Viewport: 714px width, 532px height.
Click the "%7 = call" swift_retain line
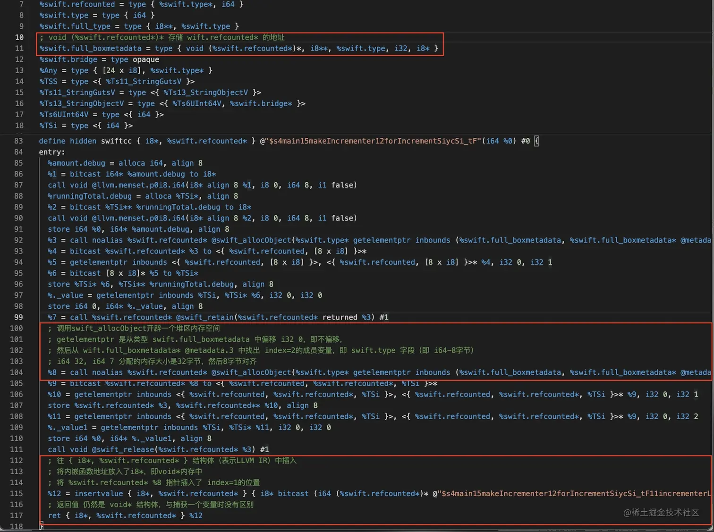tap(218, 317)
